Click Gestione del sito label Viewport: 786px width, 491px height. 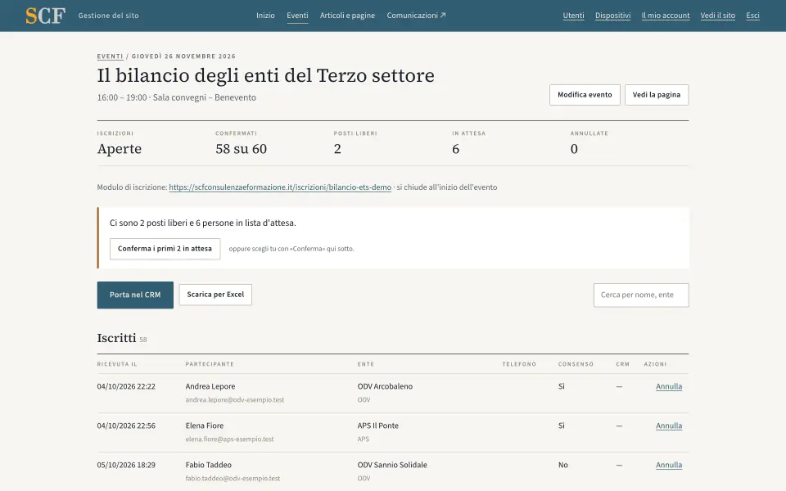[108, 16]
